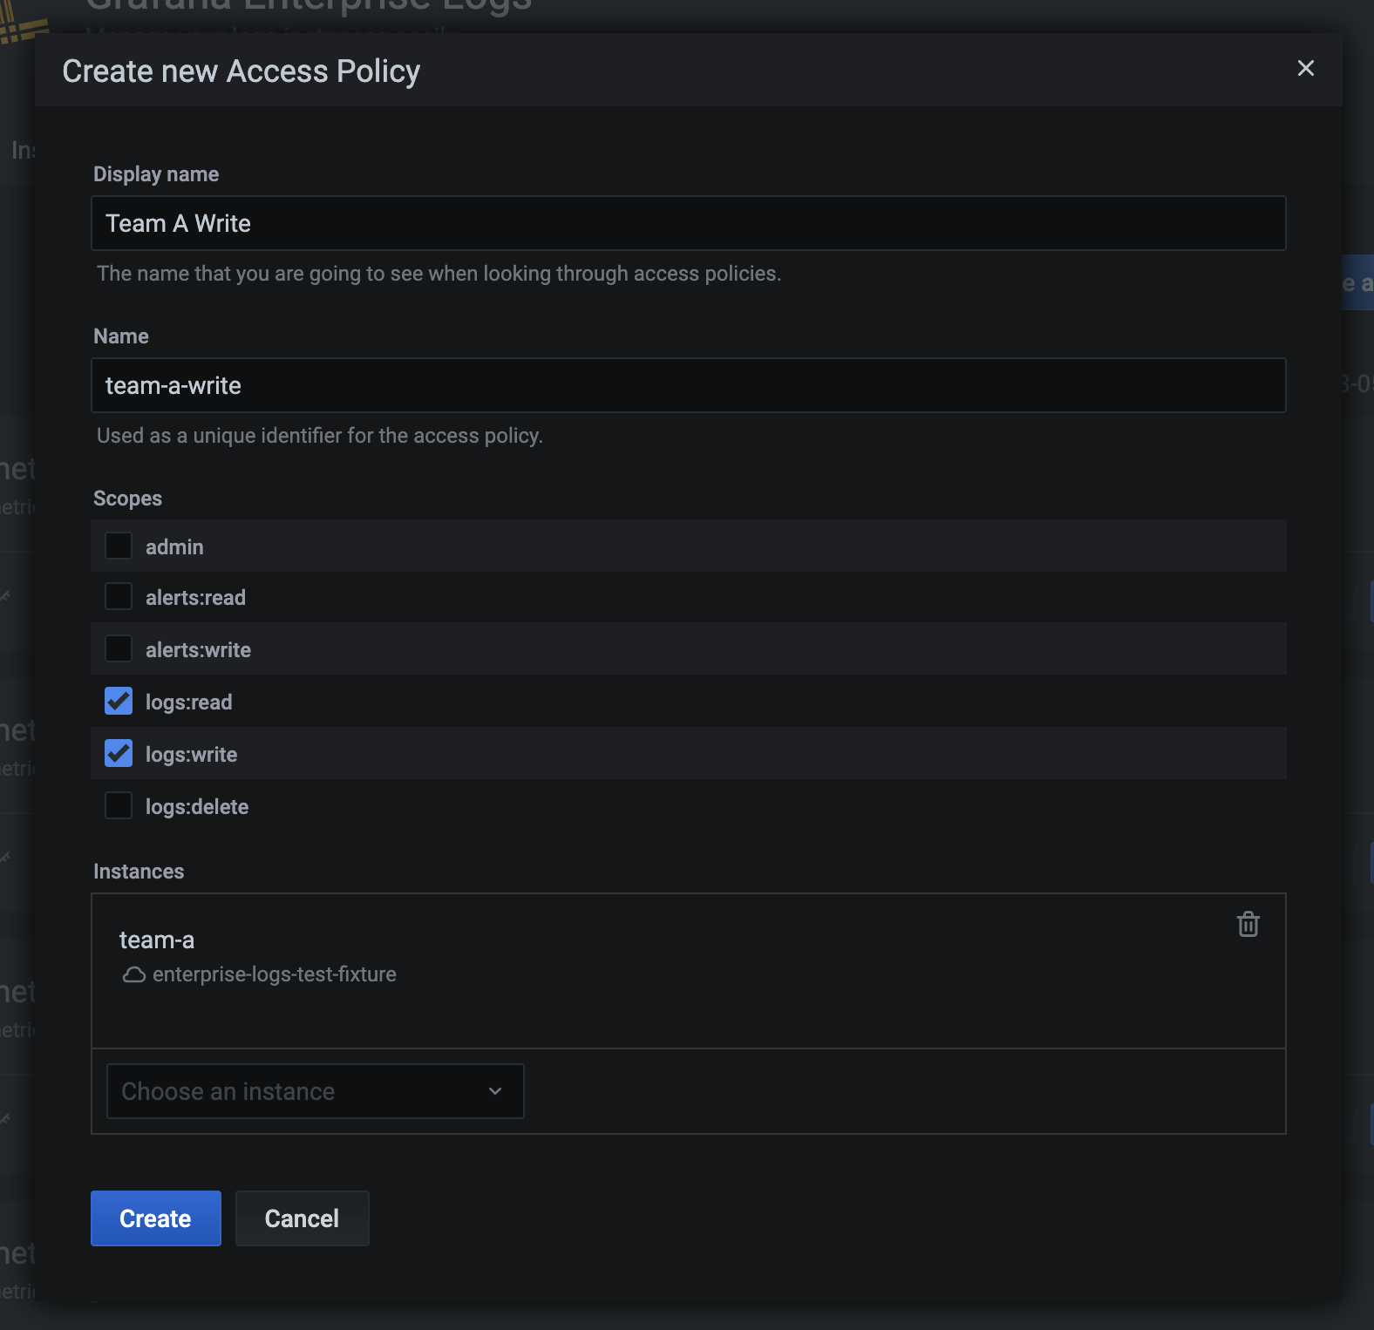1374x1330 pixels.
Task: Tick the alerts:write scope checkbox
Action: (x=119, y=649)
